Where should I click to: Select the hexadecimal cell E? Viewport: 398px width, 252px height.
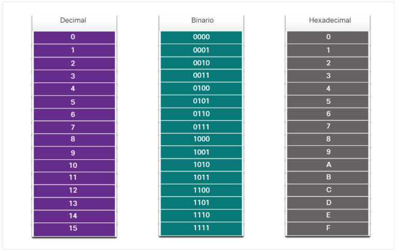pos(328,215)
